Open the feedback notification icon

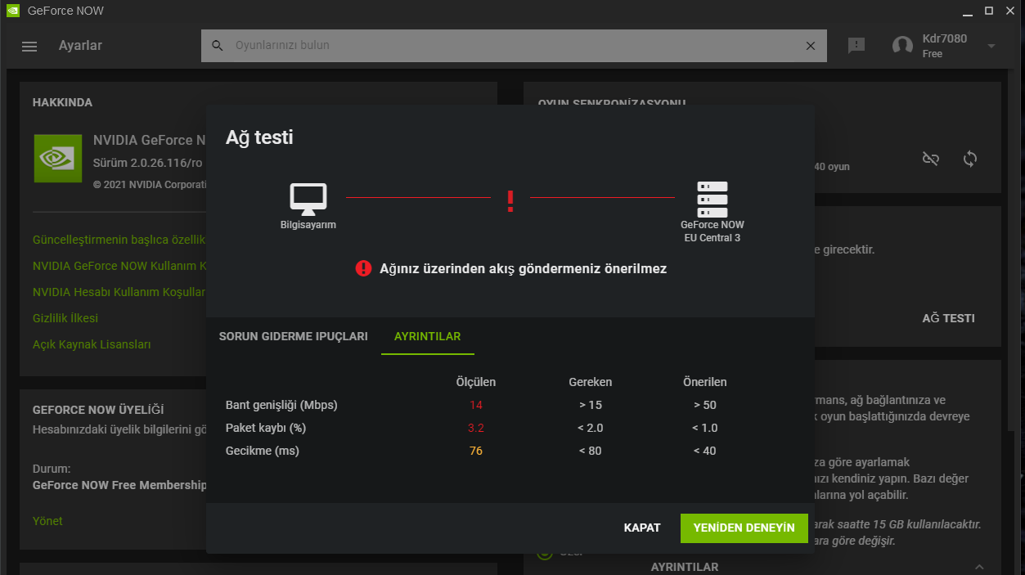click(856, 46)
